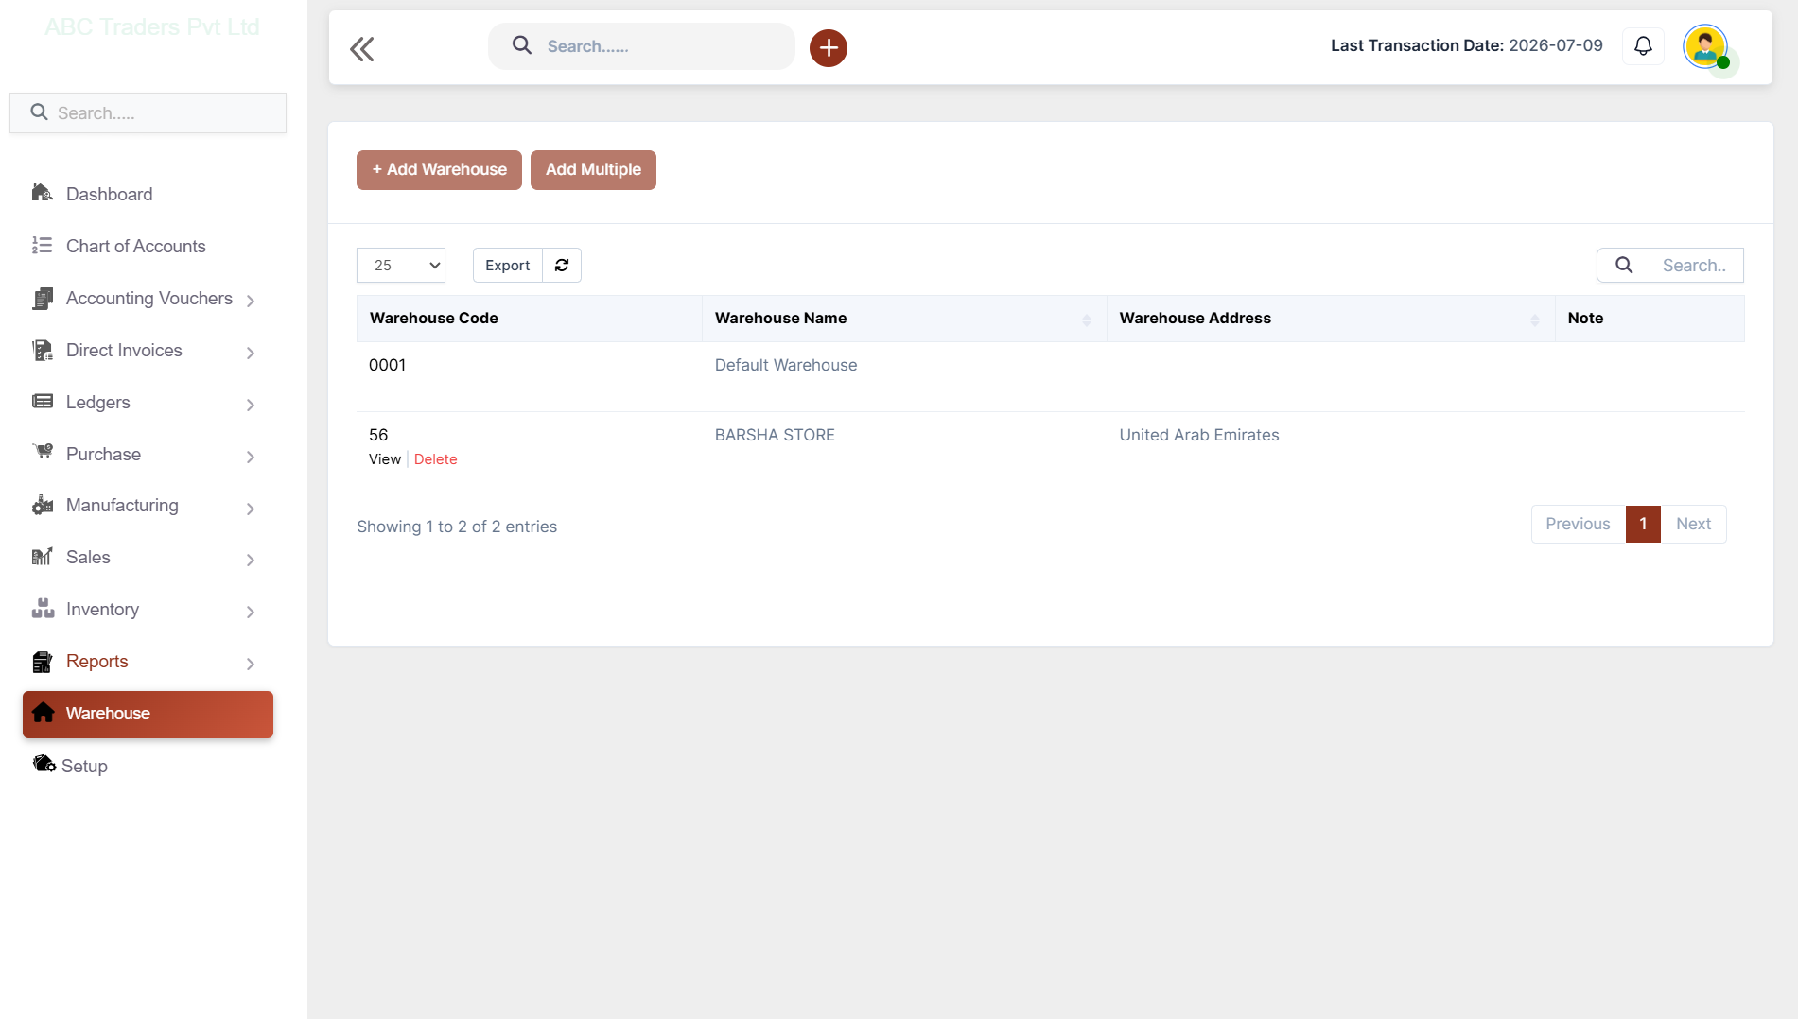Screen dimensions: 1798x1019
Task: Click the Add Warehouse button
Action: point(439,170)
